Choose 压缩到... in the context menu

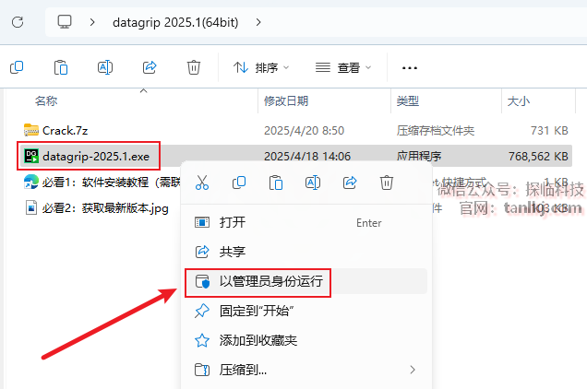tap(305, 370)
